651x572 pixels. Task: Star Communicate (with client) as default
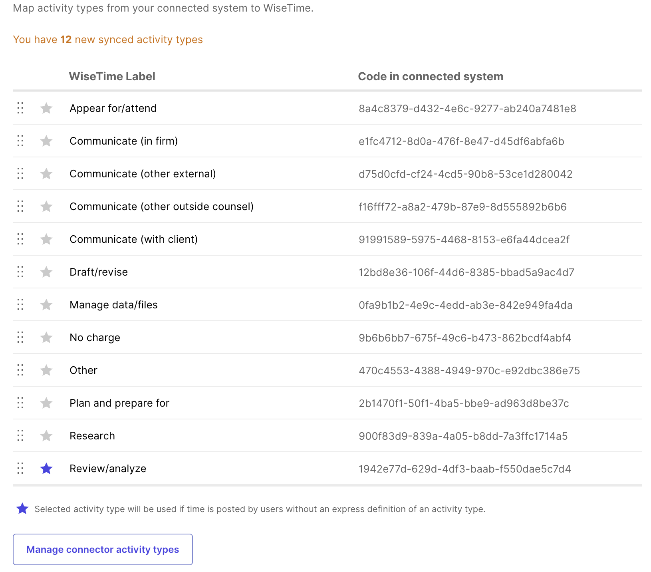tap(46, 239)
